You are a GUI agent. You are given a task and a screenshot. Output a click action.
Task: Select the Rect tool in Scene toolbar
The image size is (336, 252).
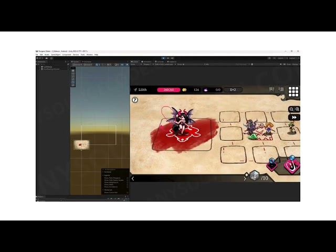(73, 82)
